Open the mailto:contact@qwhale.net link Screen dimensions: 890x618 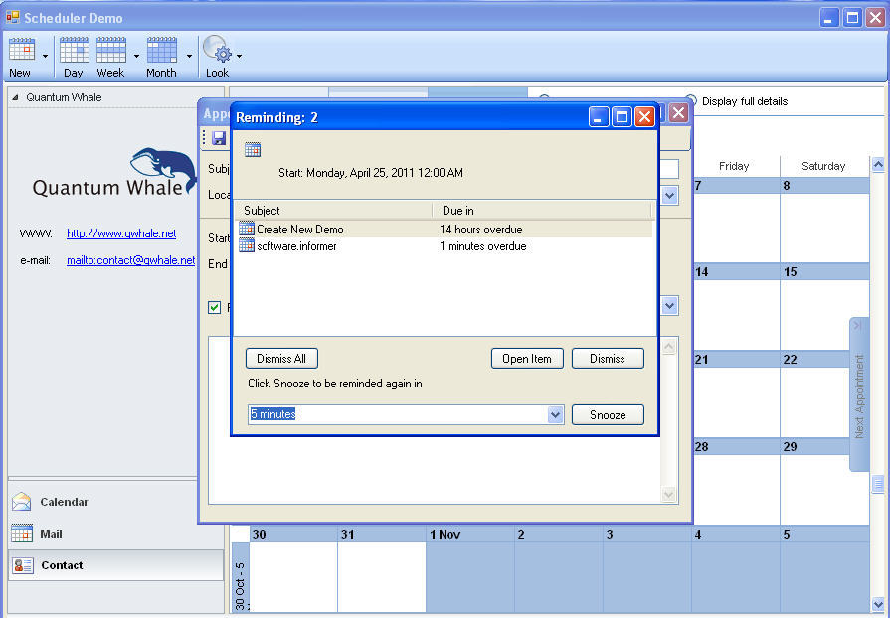click(x=130, y=260)
